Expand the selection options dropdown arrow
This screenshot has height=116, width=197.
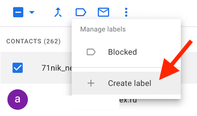click(32, 12)
